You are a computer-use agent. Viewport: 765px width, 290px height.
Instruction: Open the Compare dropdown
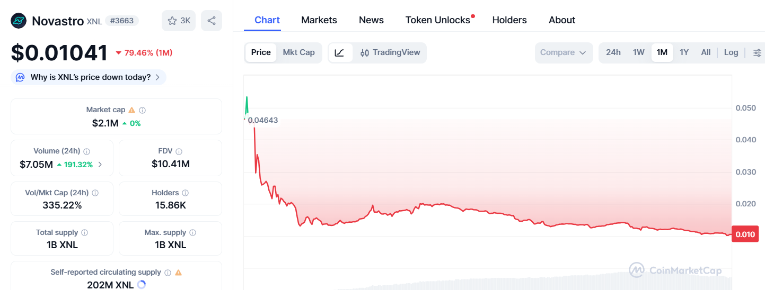563,53
